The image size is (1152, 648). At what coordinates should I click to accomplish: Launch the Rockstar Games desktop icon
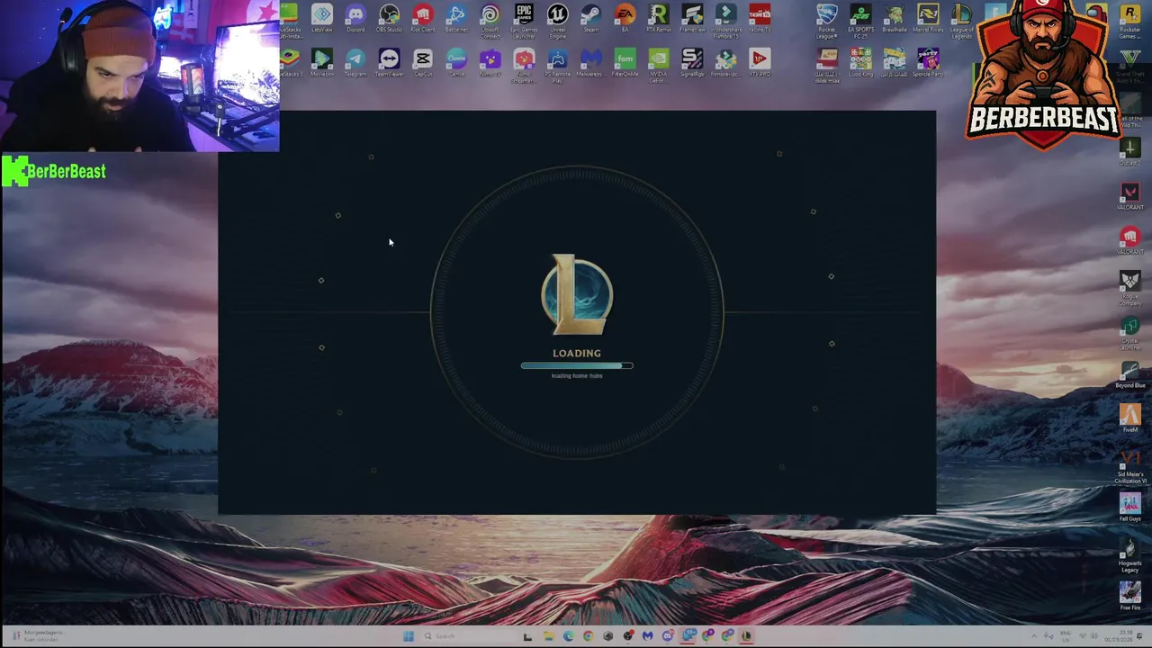1129,21
